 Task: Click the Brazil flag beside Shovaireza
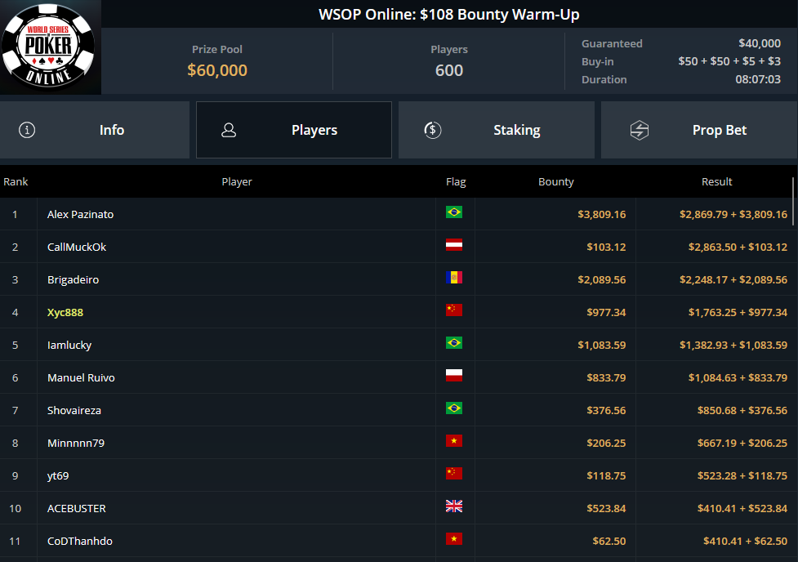pyautogui.click(x=454, y=408)
